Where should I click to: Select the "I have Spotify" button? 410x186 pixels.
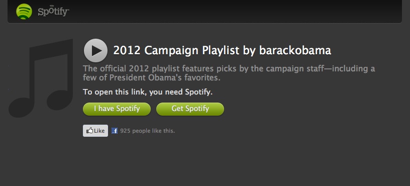pos(117,109)
